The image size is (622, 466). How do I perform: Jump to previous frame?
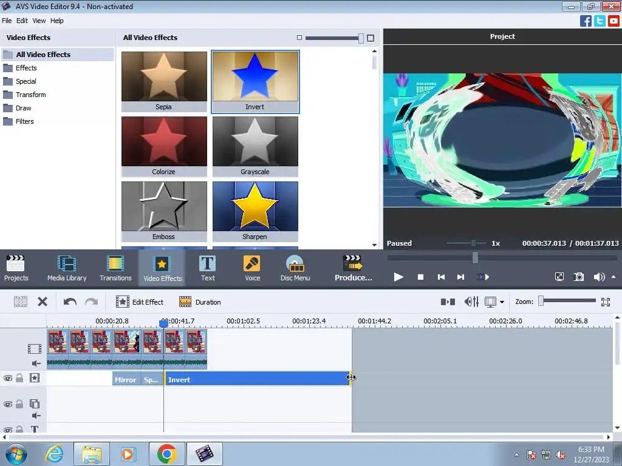click(x=441, y=277)
